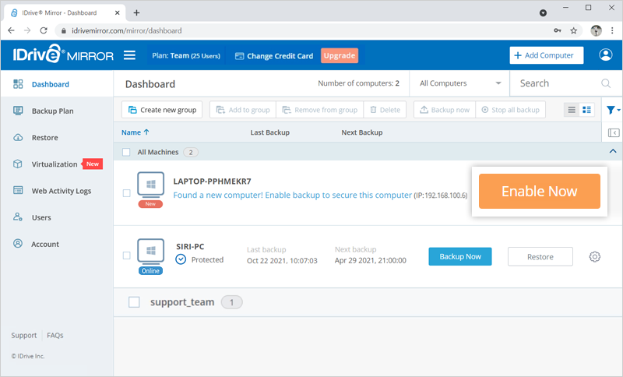This screenshot has height=377, width=623.
Task: Switch to detailed tile view icon
Action: (x=587, y=110)
